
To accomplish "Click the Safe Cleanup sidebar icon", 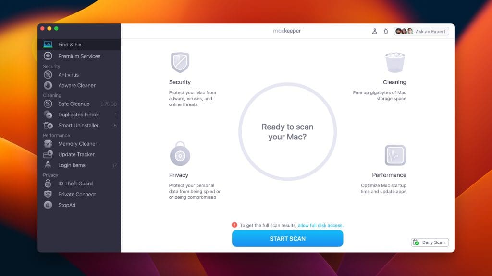I will pos(48,104).
